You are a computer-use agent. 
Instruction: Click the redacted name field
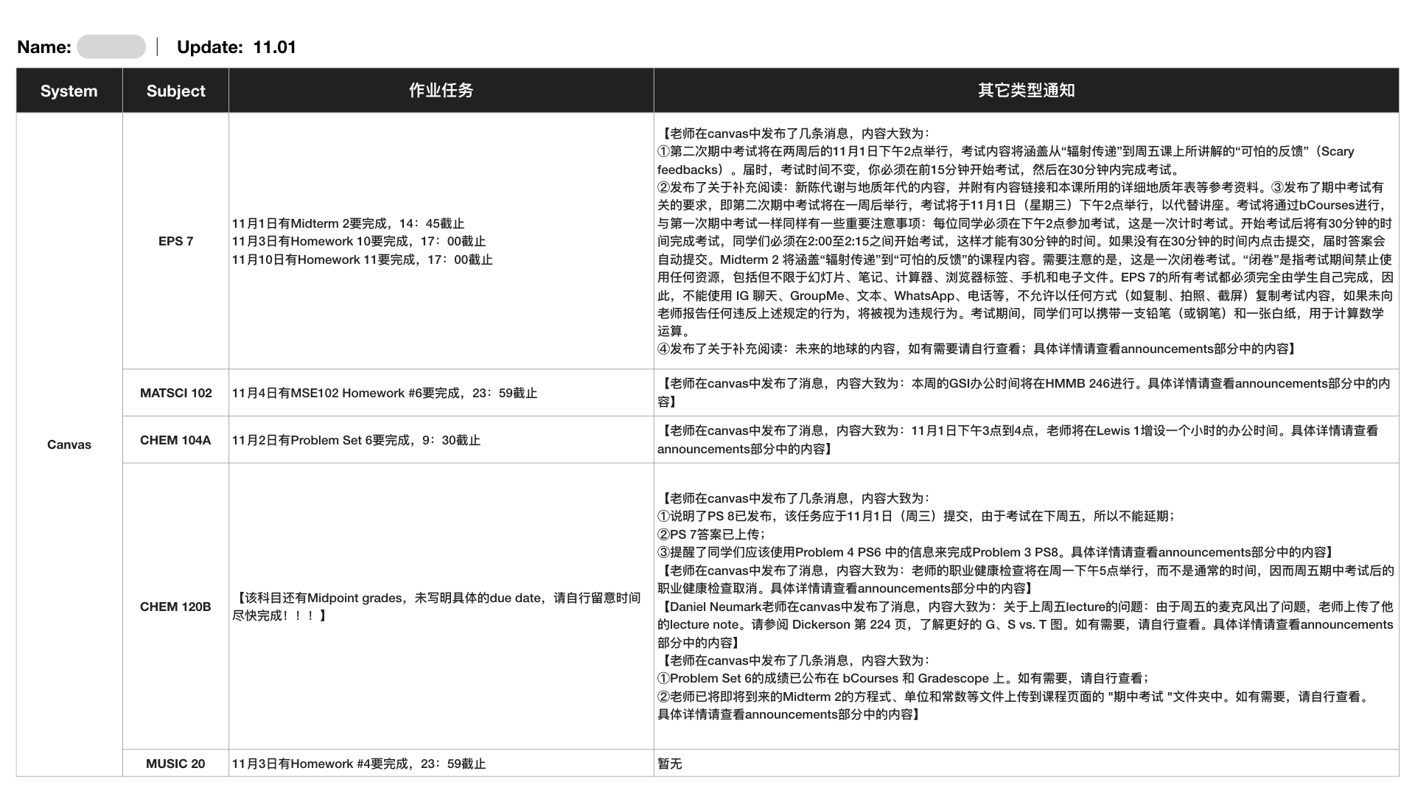pos(111,47)
